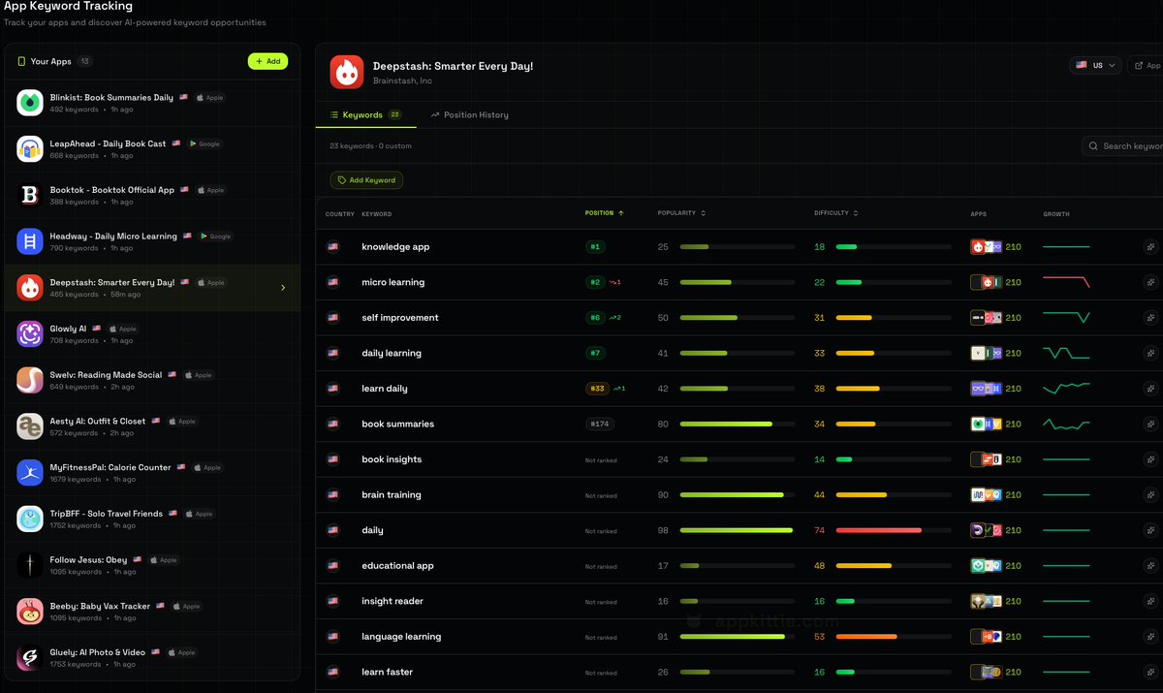The image size is (1163, 693).
Task: Sort keywords by Popularity column
Action: (681, 213)
